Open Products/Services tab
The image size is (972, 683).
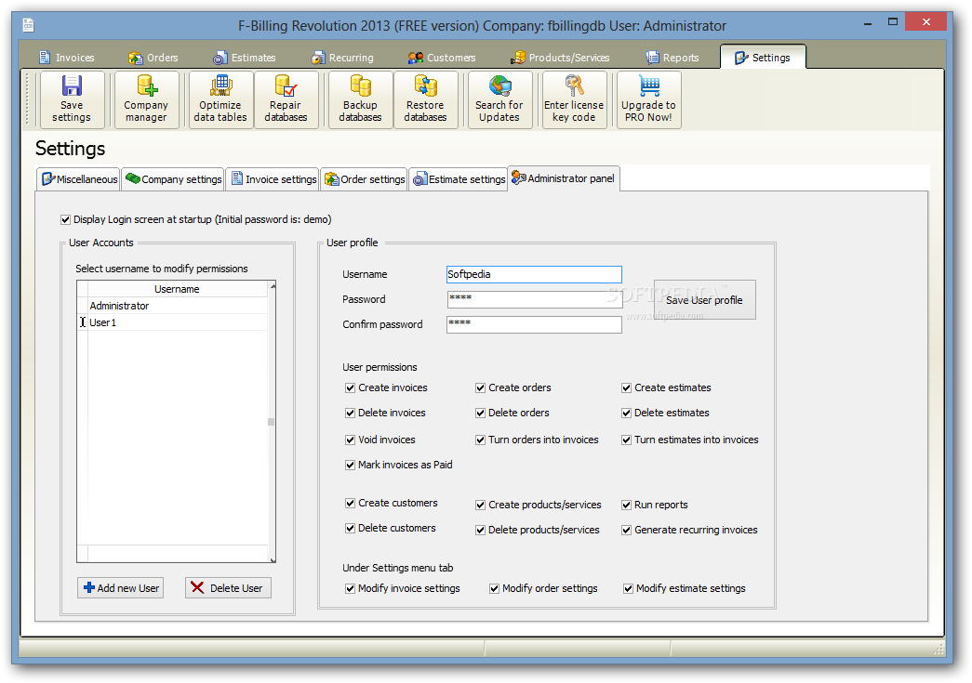[560, 58]
